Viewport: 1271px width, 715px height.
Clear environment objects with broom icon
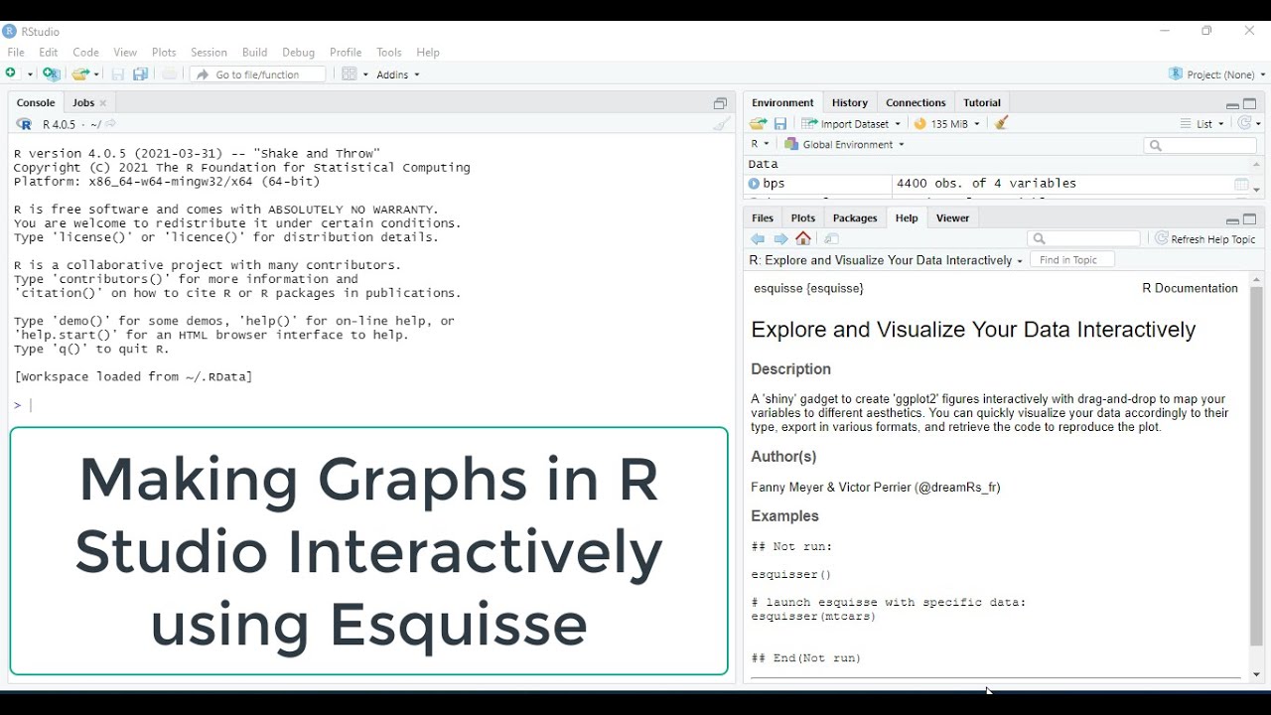click(1003, 124)
